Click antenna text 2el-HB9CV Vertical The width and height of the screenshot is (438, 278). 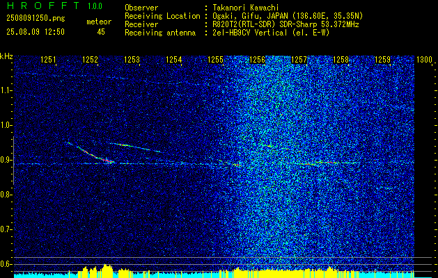250,33
